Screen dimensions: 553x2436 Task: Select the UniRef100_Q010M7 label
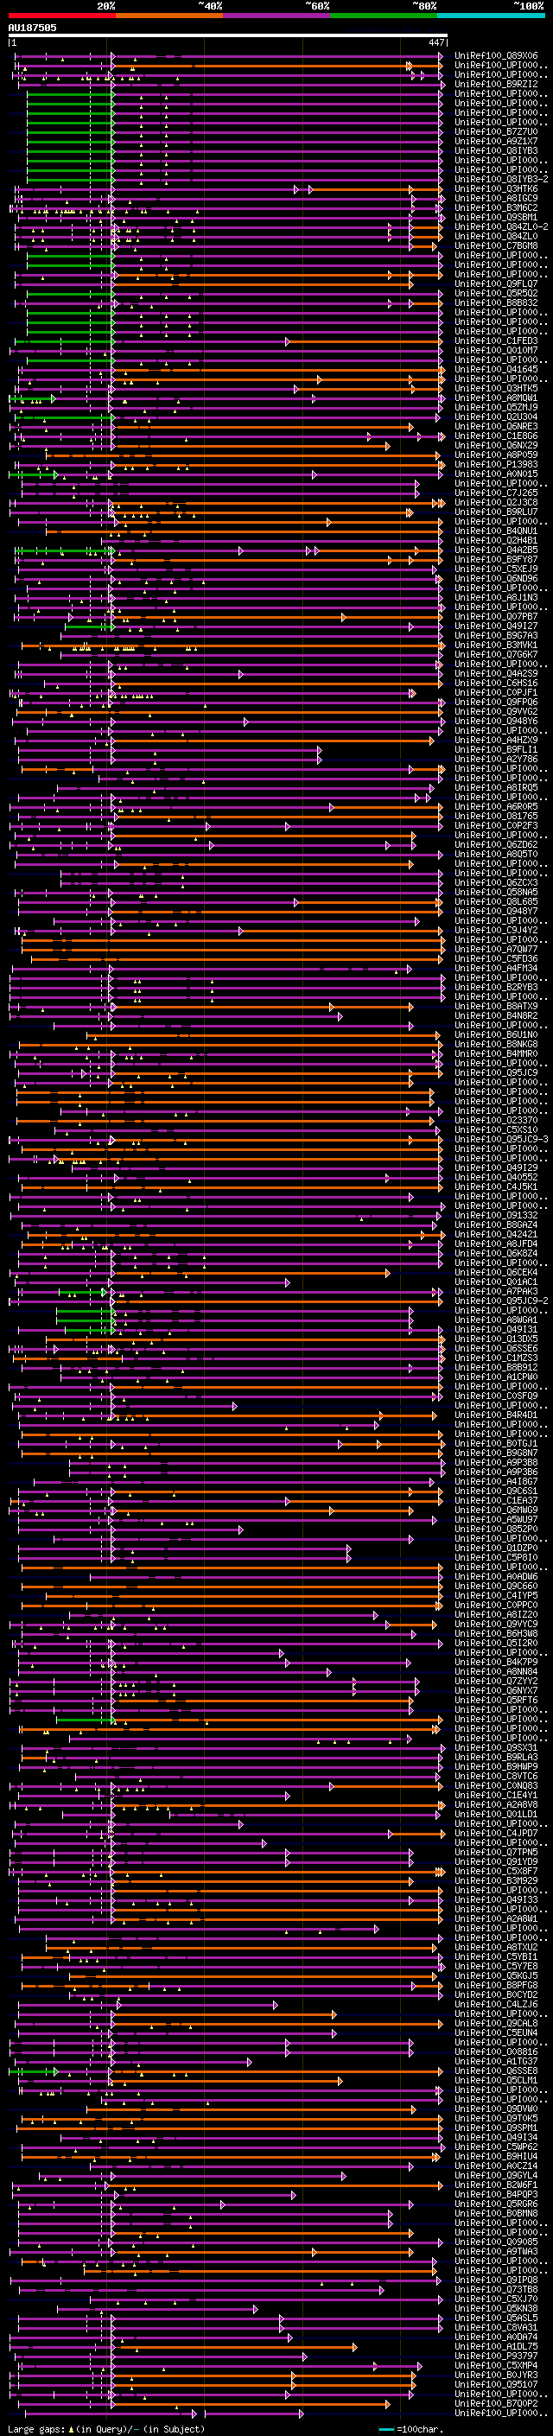coord(495,350)
